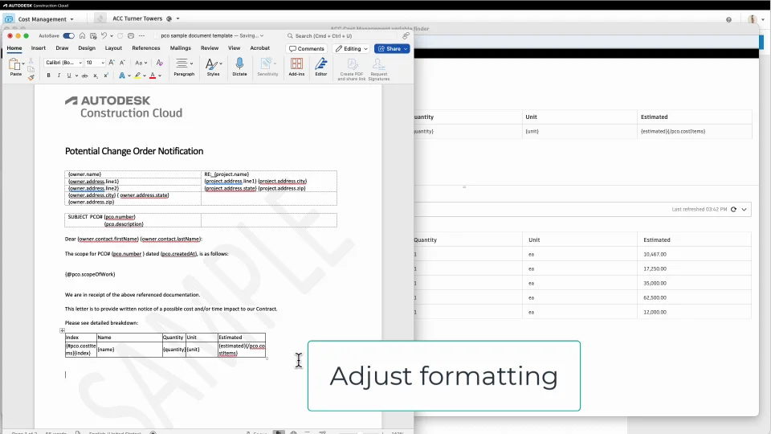
Task: Click the Paste clipboard icon
Action: (14, 64)
